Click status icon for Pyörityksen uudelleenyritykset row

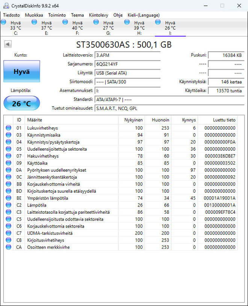[x=9, y=170]
